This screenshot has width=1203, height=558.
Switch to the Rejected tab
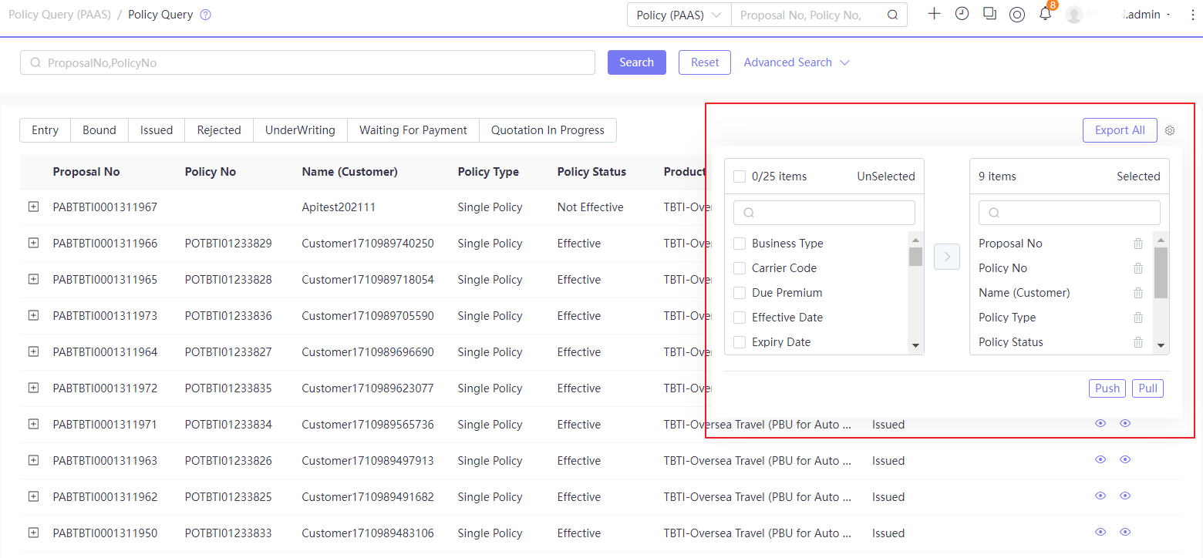pyautogui.click(x=218, y=130)
